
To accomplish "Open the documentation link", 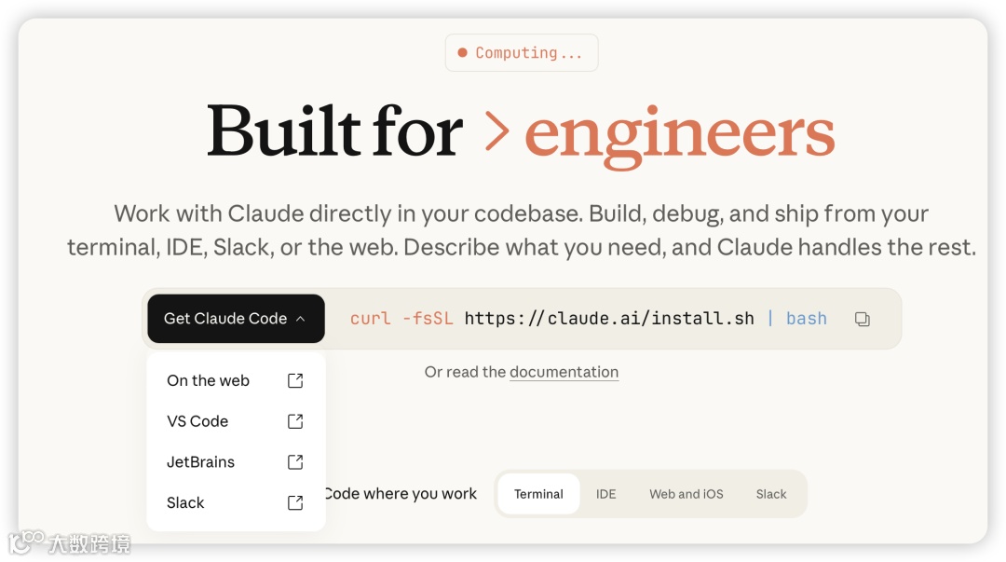I will coord(564,372).
